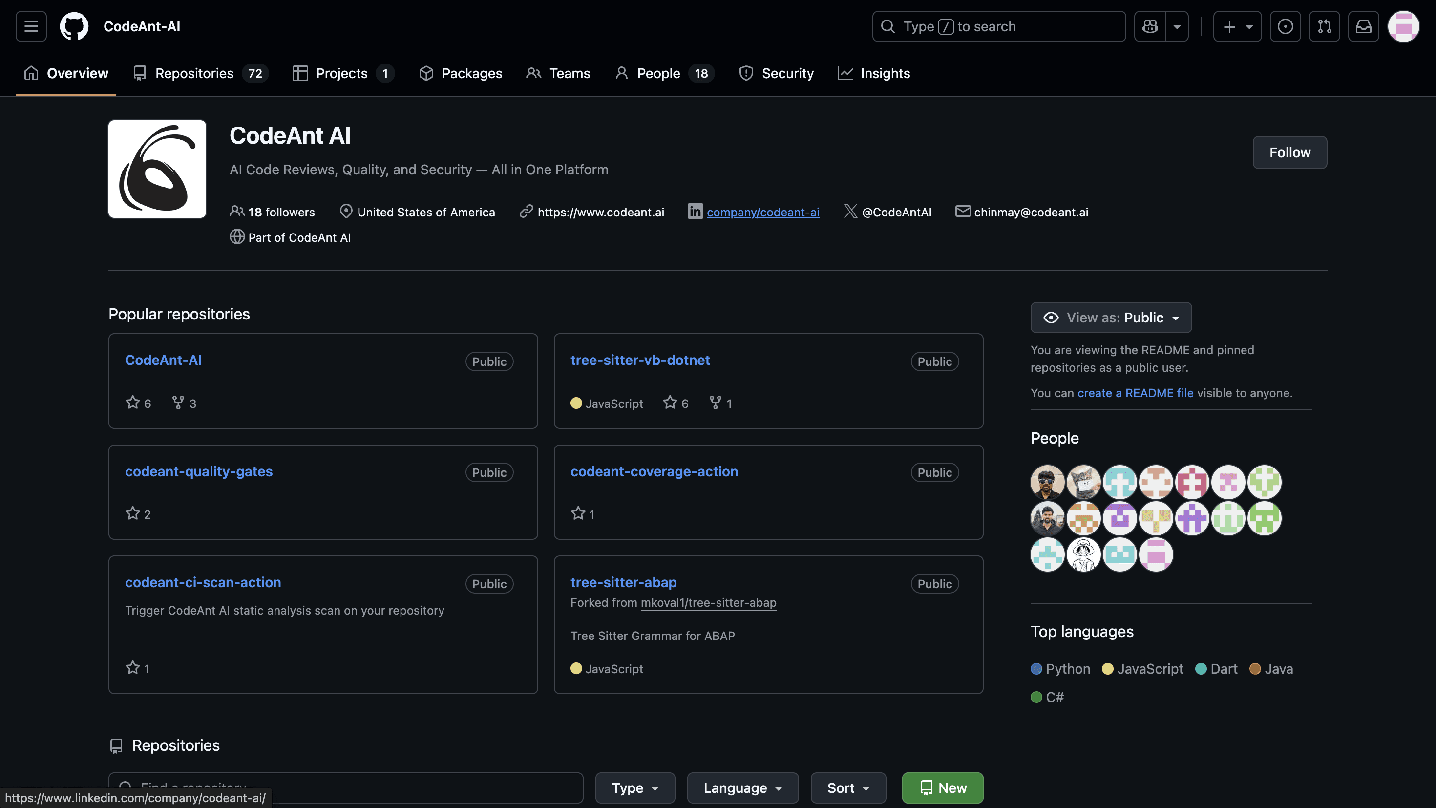Screen dimensions: 1436x808
Task: Email chinmay@codeant.ai link
Action: click(1031, 212)
